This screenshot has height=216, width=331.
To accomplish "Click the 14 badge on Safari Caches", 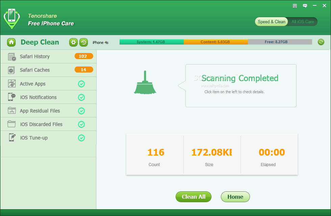I will (x=84, y=70).
